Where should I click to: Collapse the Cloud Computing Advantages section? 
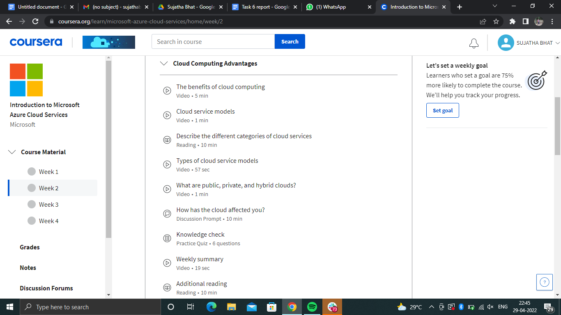click(x=164, y=64)
